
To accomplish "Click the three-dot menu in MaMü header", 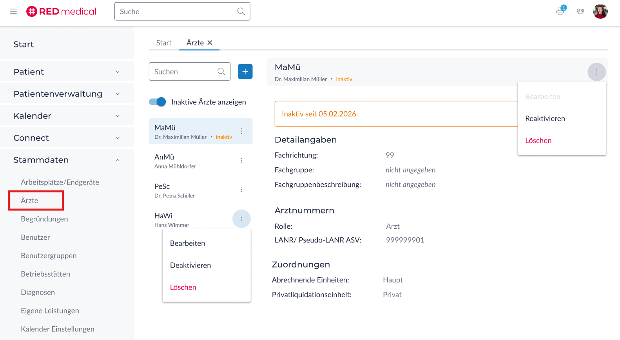I will pos(596,72).
